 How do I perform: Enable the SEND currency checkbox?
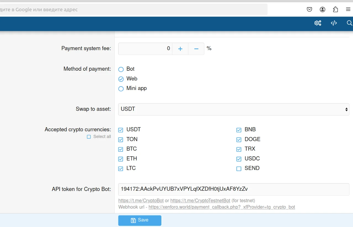[239, 169]
